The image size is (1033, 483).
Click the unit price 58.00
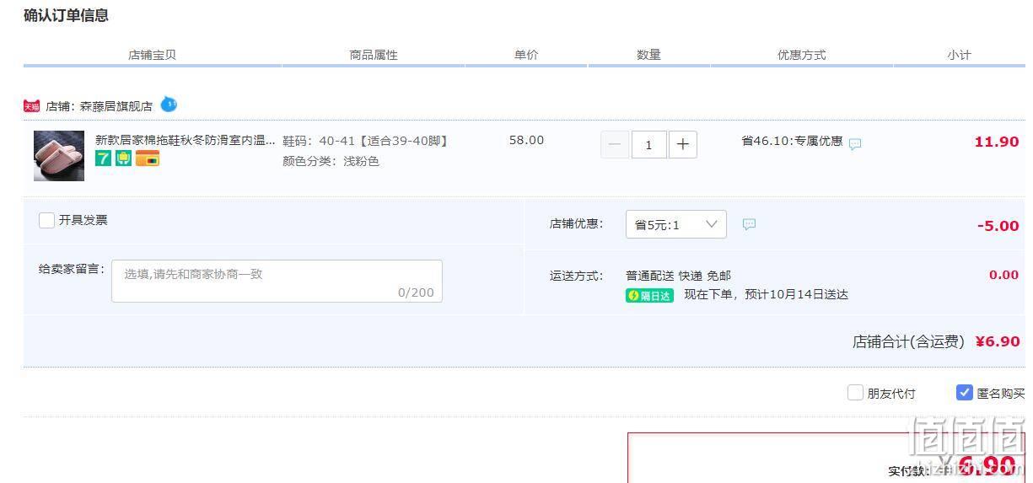(526, 140)
